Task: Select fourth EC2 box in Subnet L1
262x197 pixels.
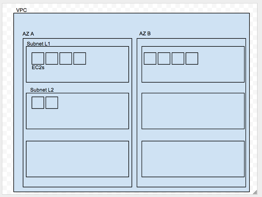Action: click(x=80, y=58)
